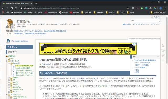The image size is (168, 99).
Task: Click the address bar URL
Action: pos(51,8)
